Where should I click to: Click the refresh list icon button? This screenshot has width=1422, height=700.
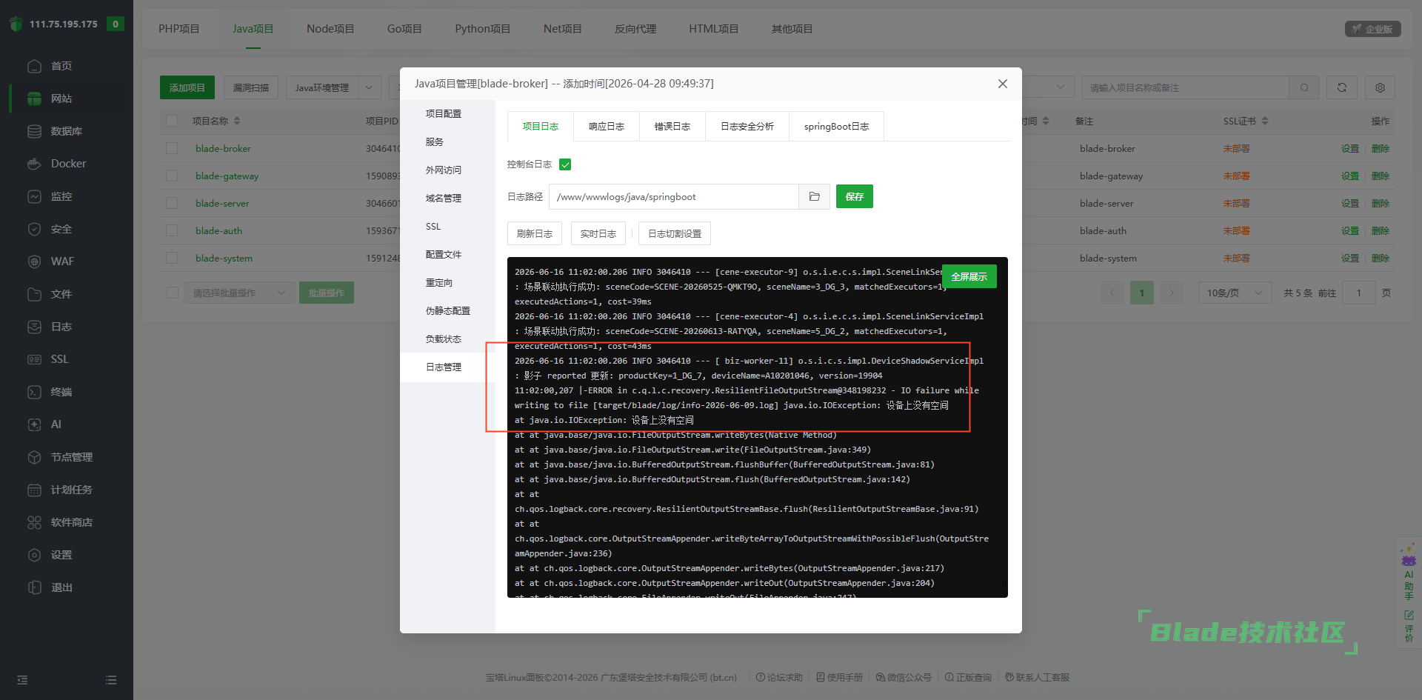pyautogui.click(x=1341, y=87)
